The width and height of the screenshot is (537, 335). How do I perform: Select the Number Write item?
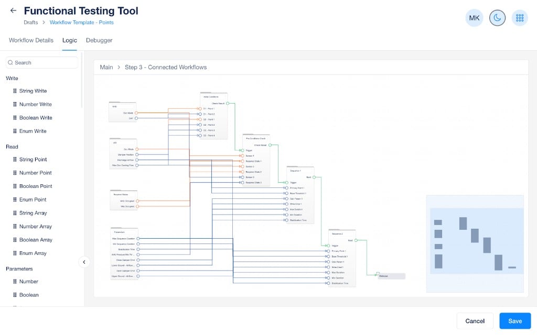tap(35, 104)
